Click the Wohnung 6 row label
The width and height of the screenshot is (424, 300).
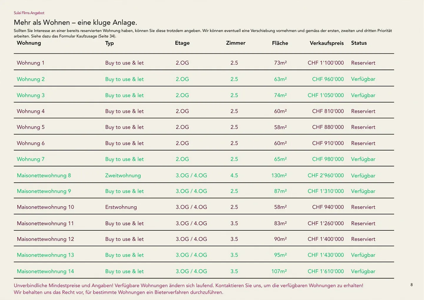click(31, 143)
